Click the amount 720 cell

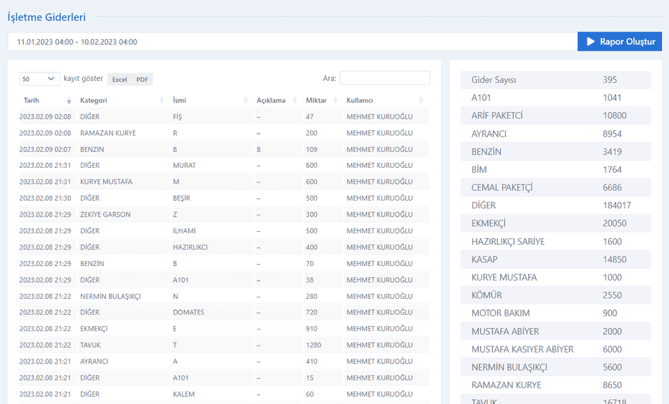click(322, 312)
